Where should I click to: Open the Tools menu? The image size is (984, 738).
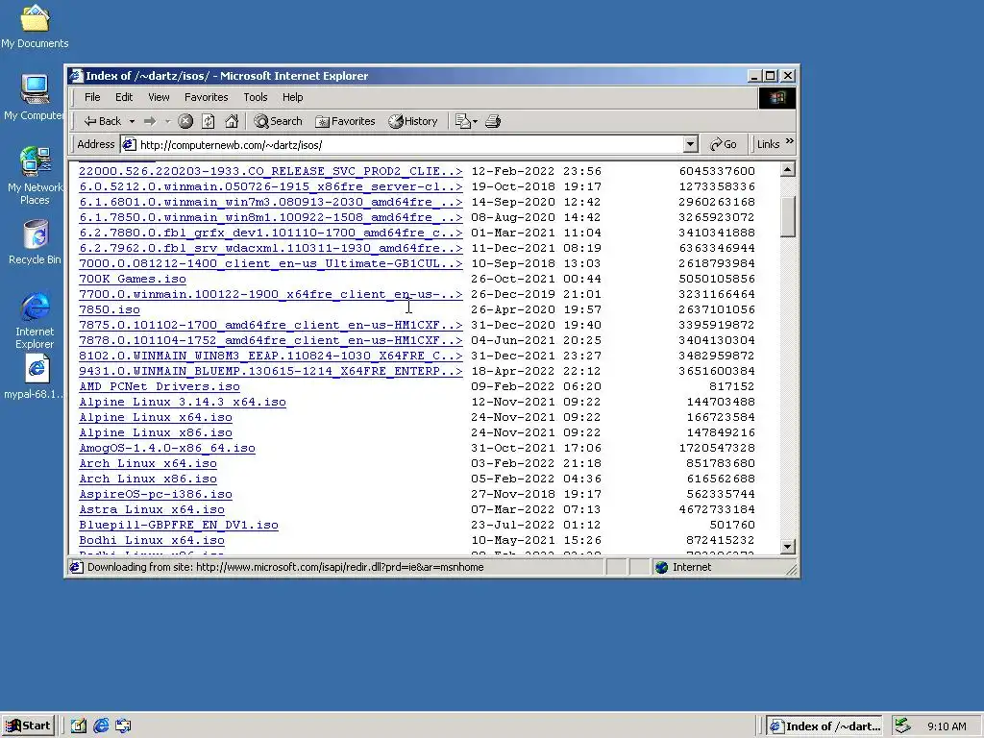tap(256, 97)
